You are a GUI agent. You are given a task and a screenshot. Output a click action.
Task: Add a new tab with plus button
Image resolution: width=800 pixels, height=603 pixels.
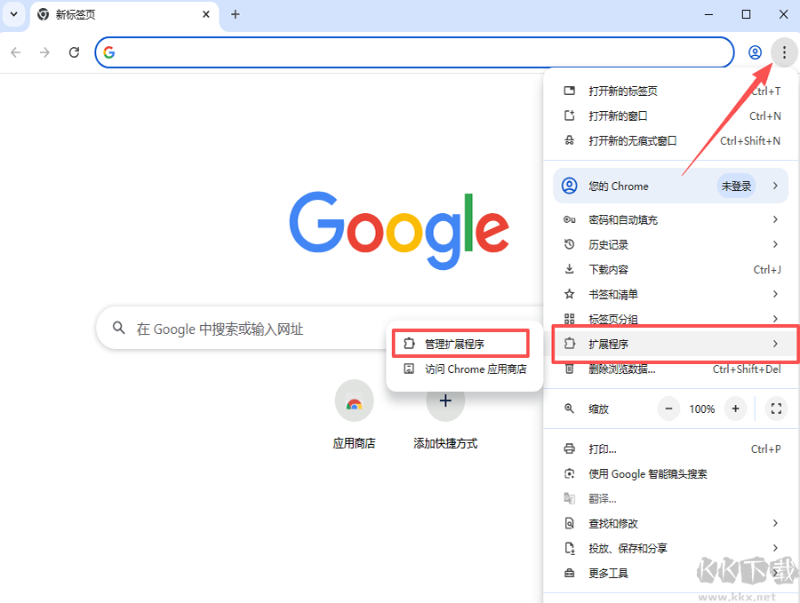click(x=236, y=14)
